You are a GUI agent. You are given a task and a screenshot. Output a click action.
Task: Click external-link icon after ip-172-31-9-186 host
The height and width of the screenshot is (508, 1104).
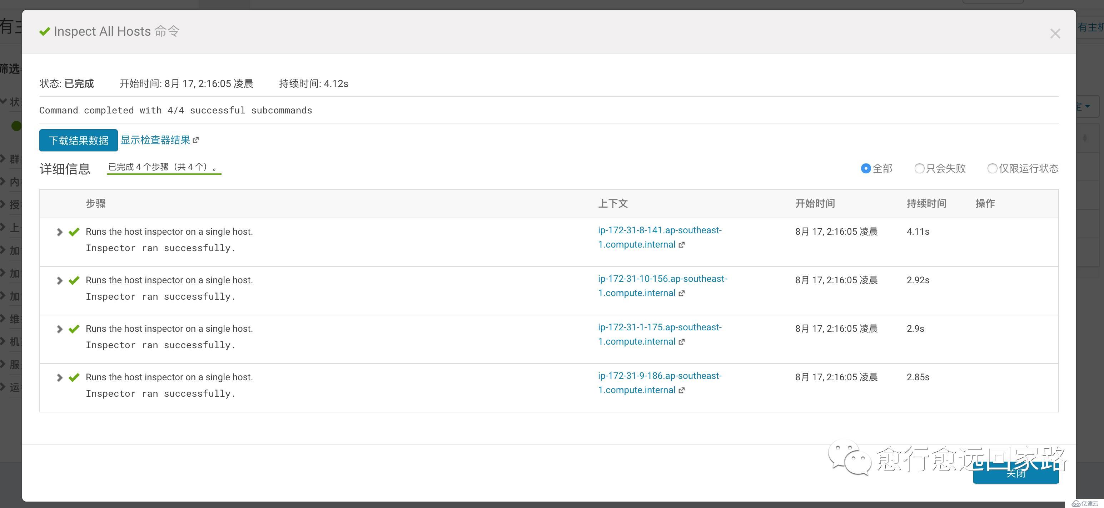click(x=681, y=390)
